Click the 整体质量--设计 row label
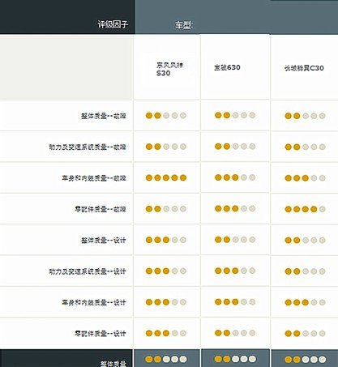This screenshot has height=367, width=338. [x=104, y=241]
